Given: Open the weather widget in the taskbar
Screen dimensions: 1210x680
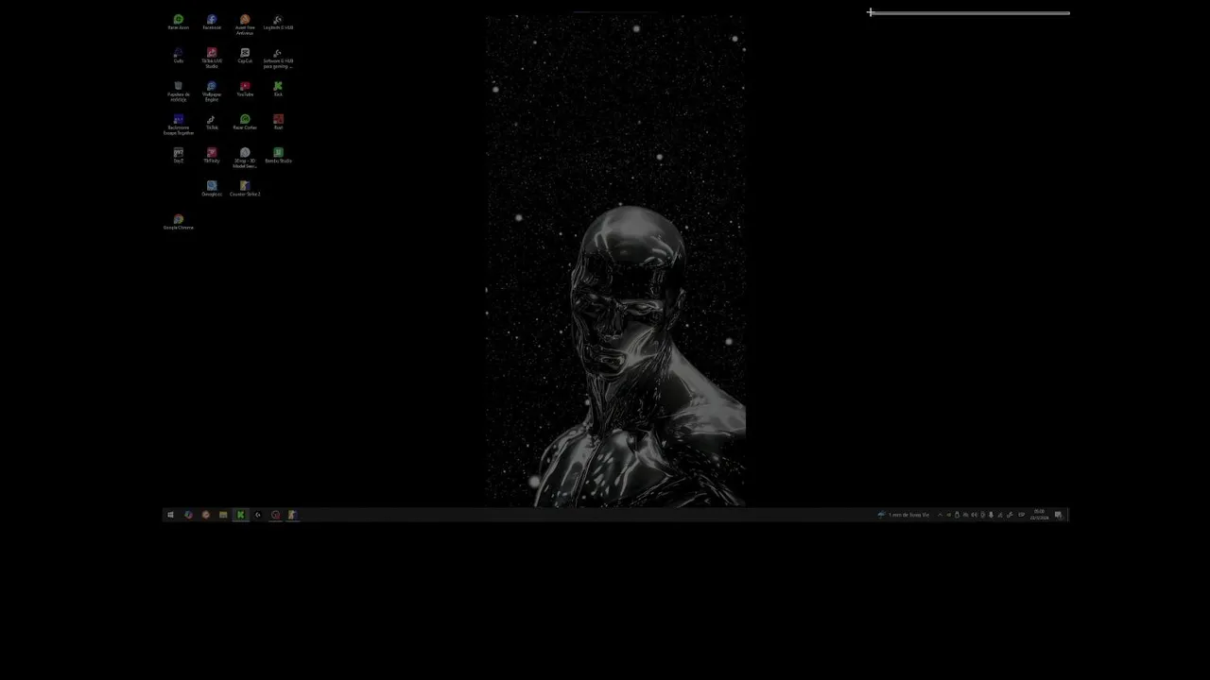Looking at the screenshot, I should point(903,515).
